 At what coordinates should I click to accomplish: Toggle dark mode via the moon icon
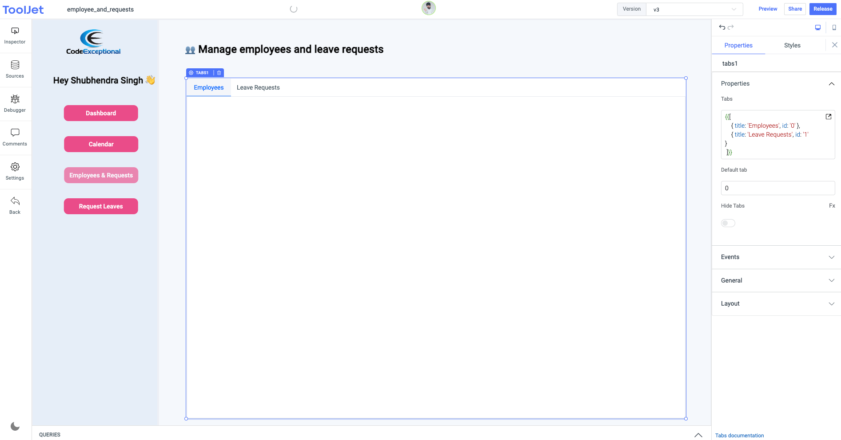[15, 426]
